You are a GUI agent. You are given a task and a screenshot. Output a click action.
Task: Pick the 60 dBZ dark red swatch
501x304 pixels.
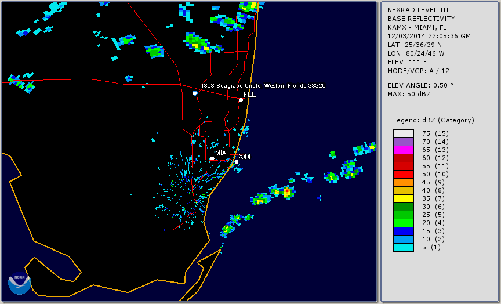coord(403,158)
